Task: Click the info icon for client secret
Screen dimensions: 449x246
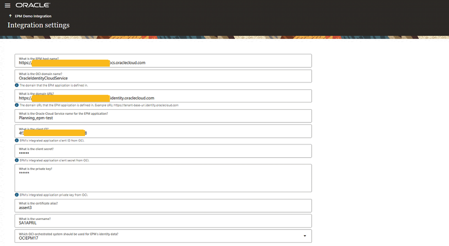Action: 16,160
